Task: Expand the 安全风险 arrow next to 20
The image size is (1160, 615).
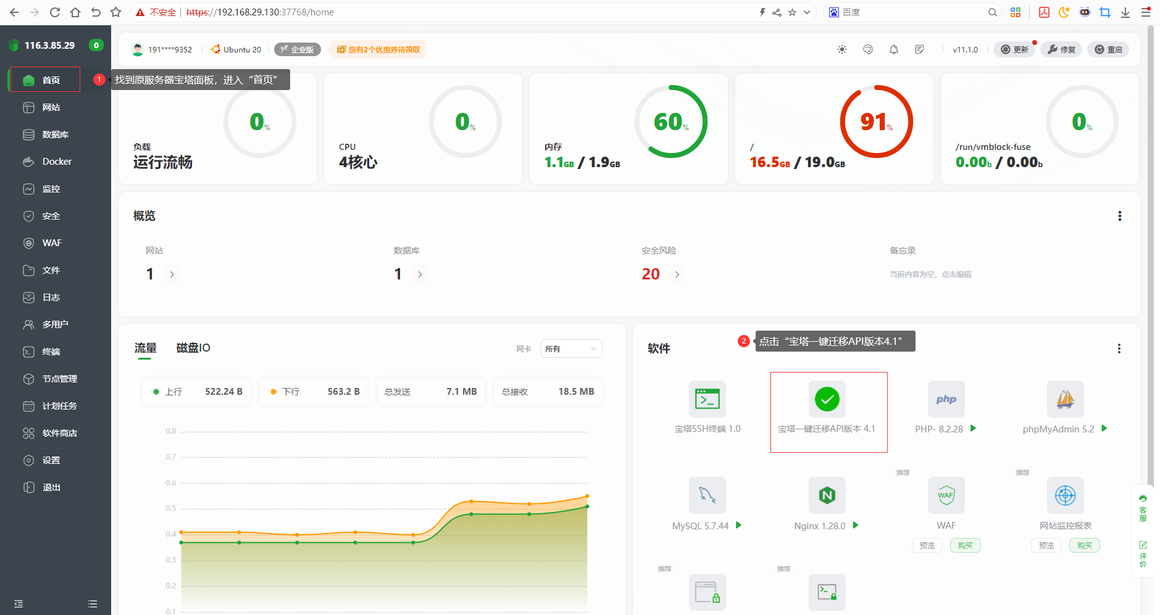Action: [677, 274]
